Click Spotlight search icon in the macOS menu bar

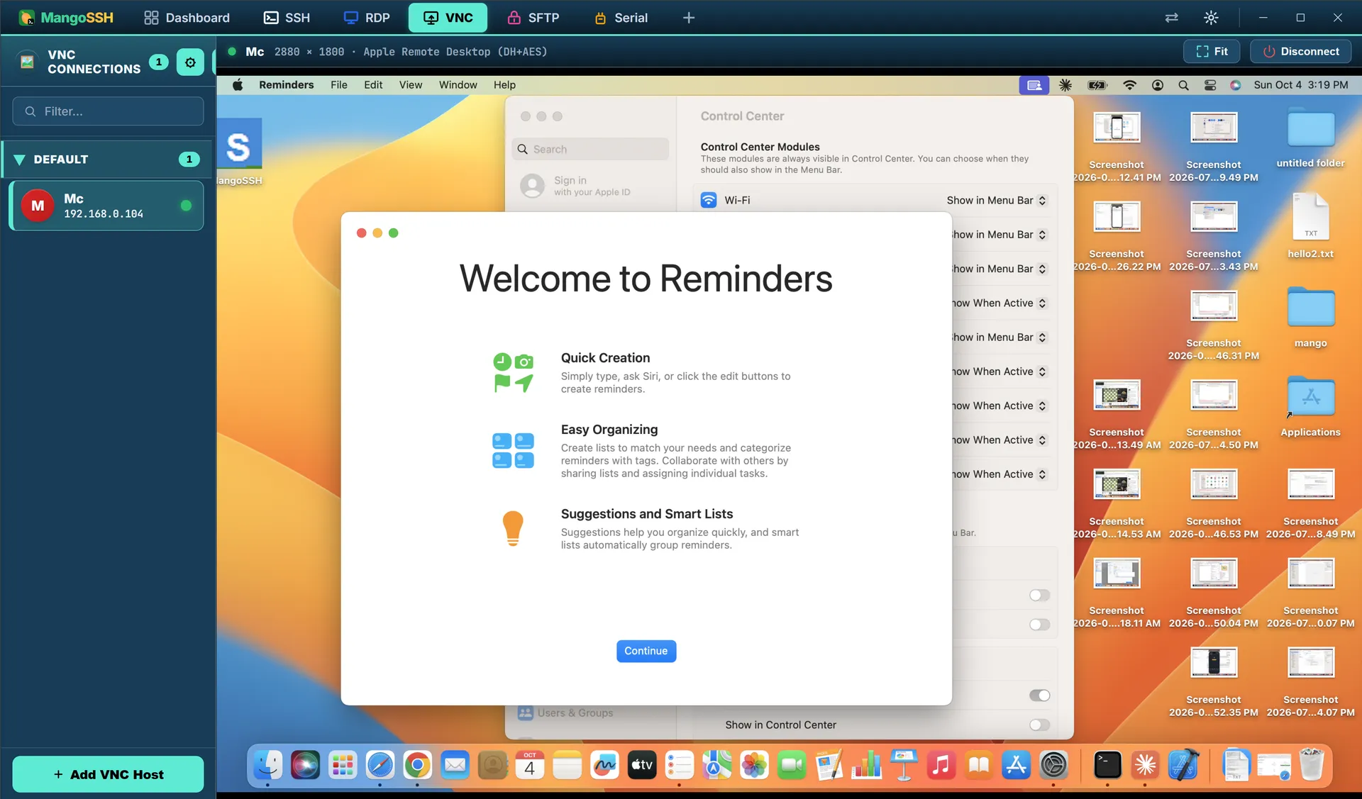[1183, 85]
